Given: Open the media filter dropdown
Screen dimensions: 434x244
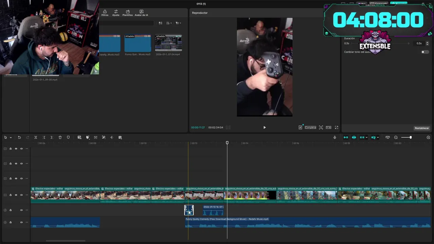Looking at the screenshot, I should click(x=178, y=23).
